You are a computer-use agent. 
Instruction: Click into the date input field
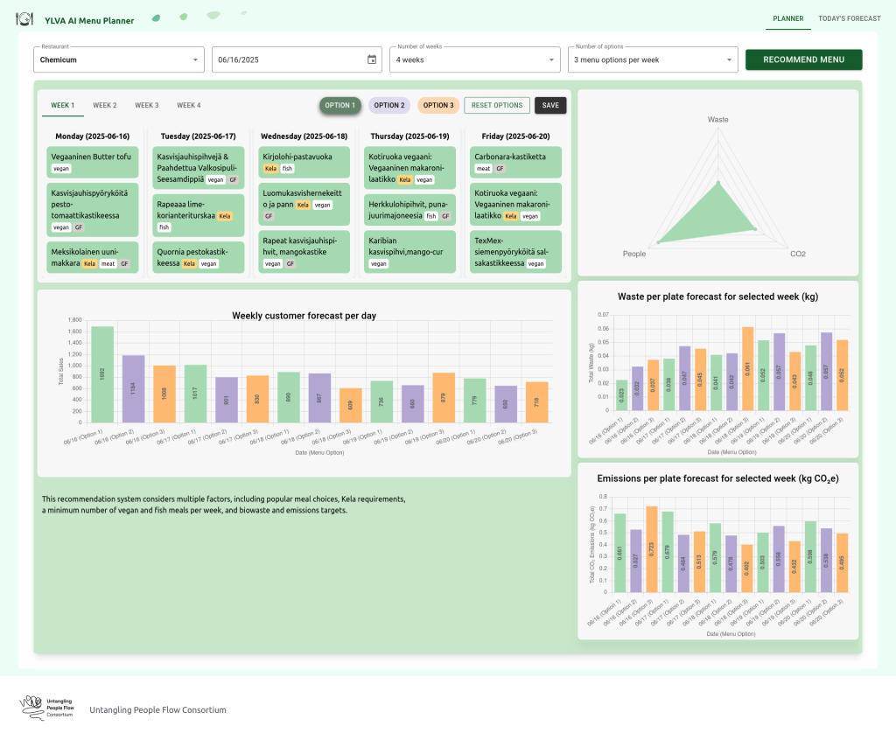pos(289,59)
